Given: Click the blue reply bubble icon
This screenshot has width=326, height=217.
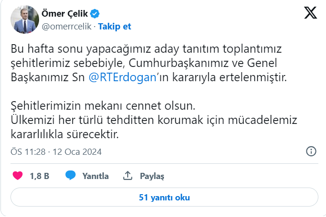Looking at the screenshot, I should coord(71,176).
